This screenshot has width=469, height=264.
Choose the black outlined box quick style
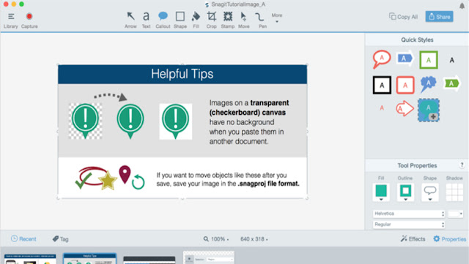[382, 85]
